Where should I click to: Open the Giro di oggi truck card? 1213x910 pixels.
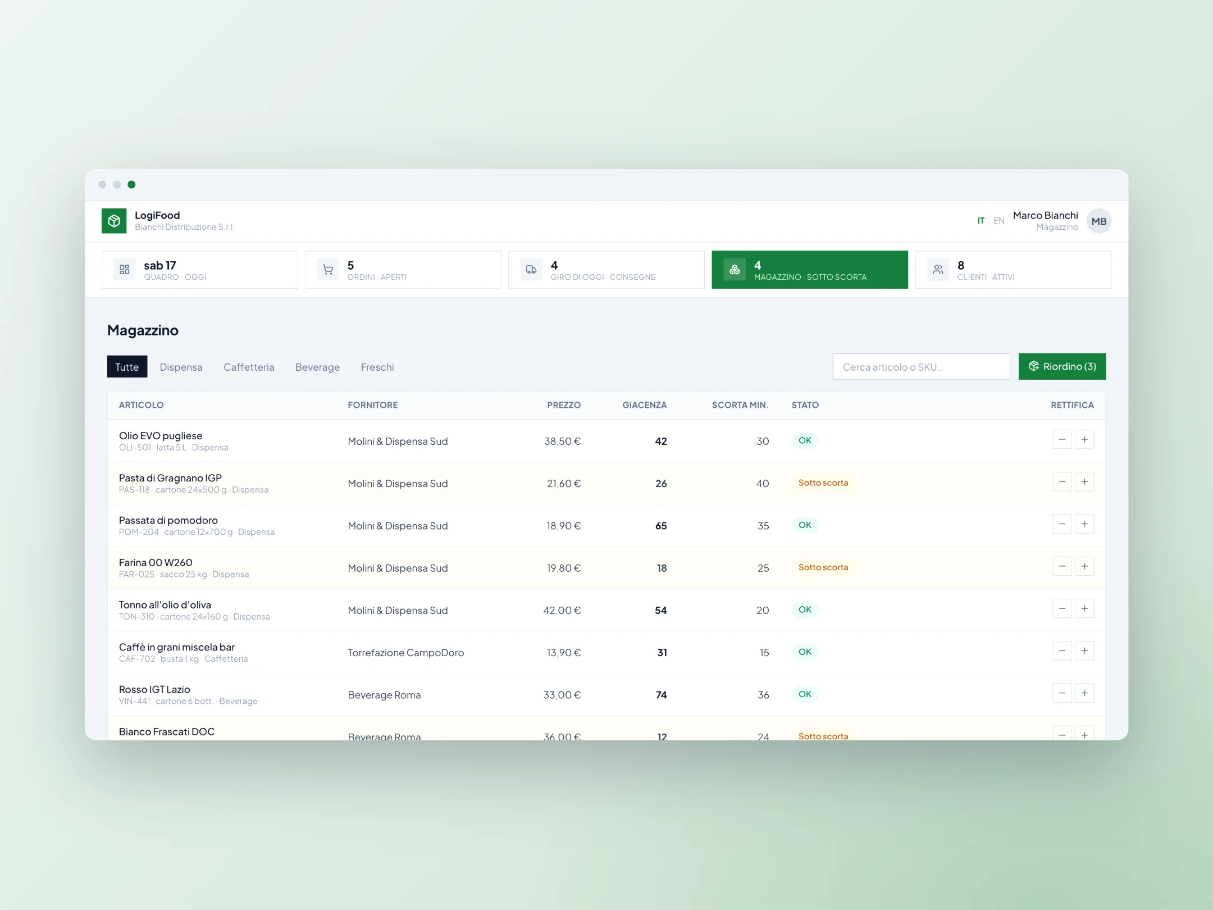606,270
